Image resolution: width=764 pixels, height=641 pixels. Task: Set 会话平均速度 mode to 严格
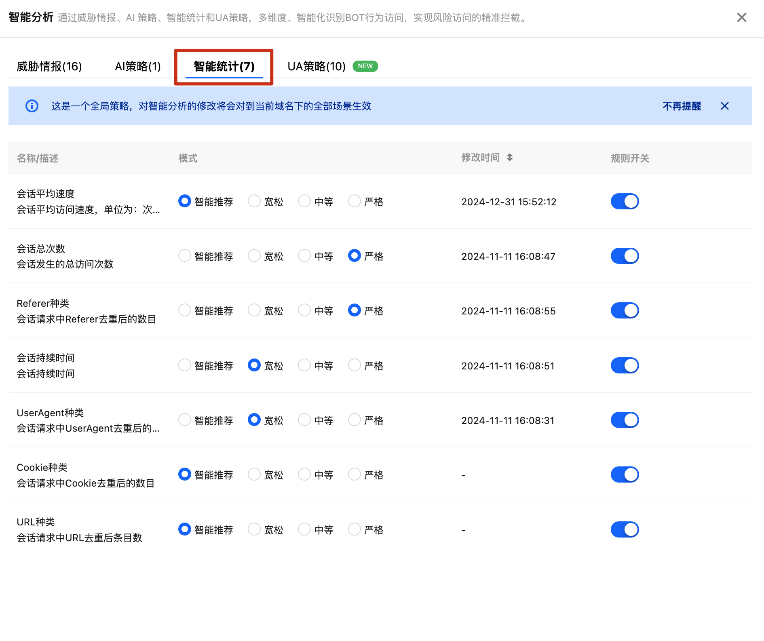[x=355, y=201]
